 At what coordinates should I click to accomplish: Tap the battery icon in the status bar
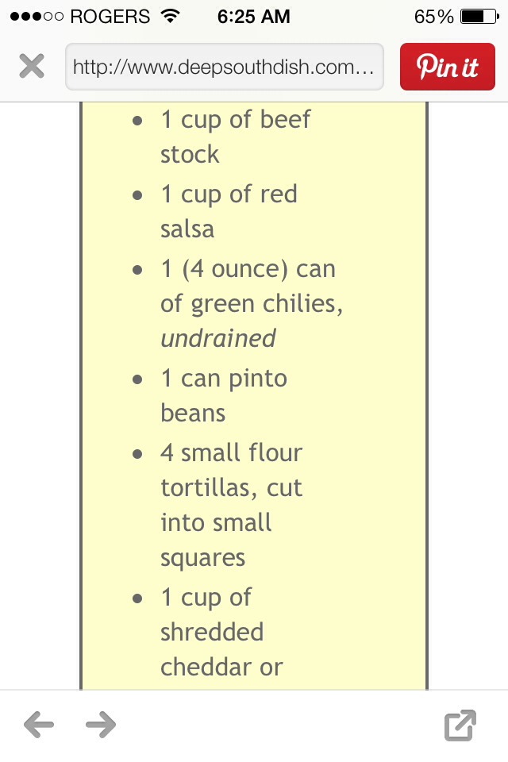coord(479,17)
